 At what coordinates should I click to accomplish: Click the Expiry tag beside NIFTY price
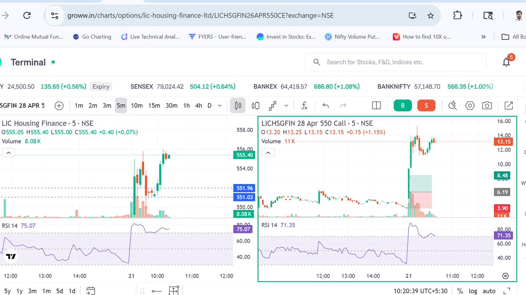[101, 87]
